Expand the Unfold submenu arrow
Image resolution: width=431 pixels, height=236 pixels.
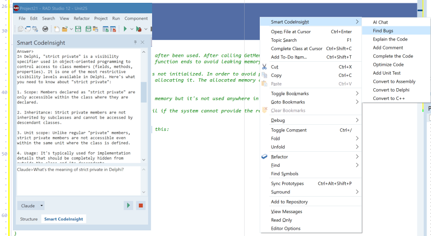[x=357, y=147]
